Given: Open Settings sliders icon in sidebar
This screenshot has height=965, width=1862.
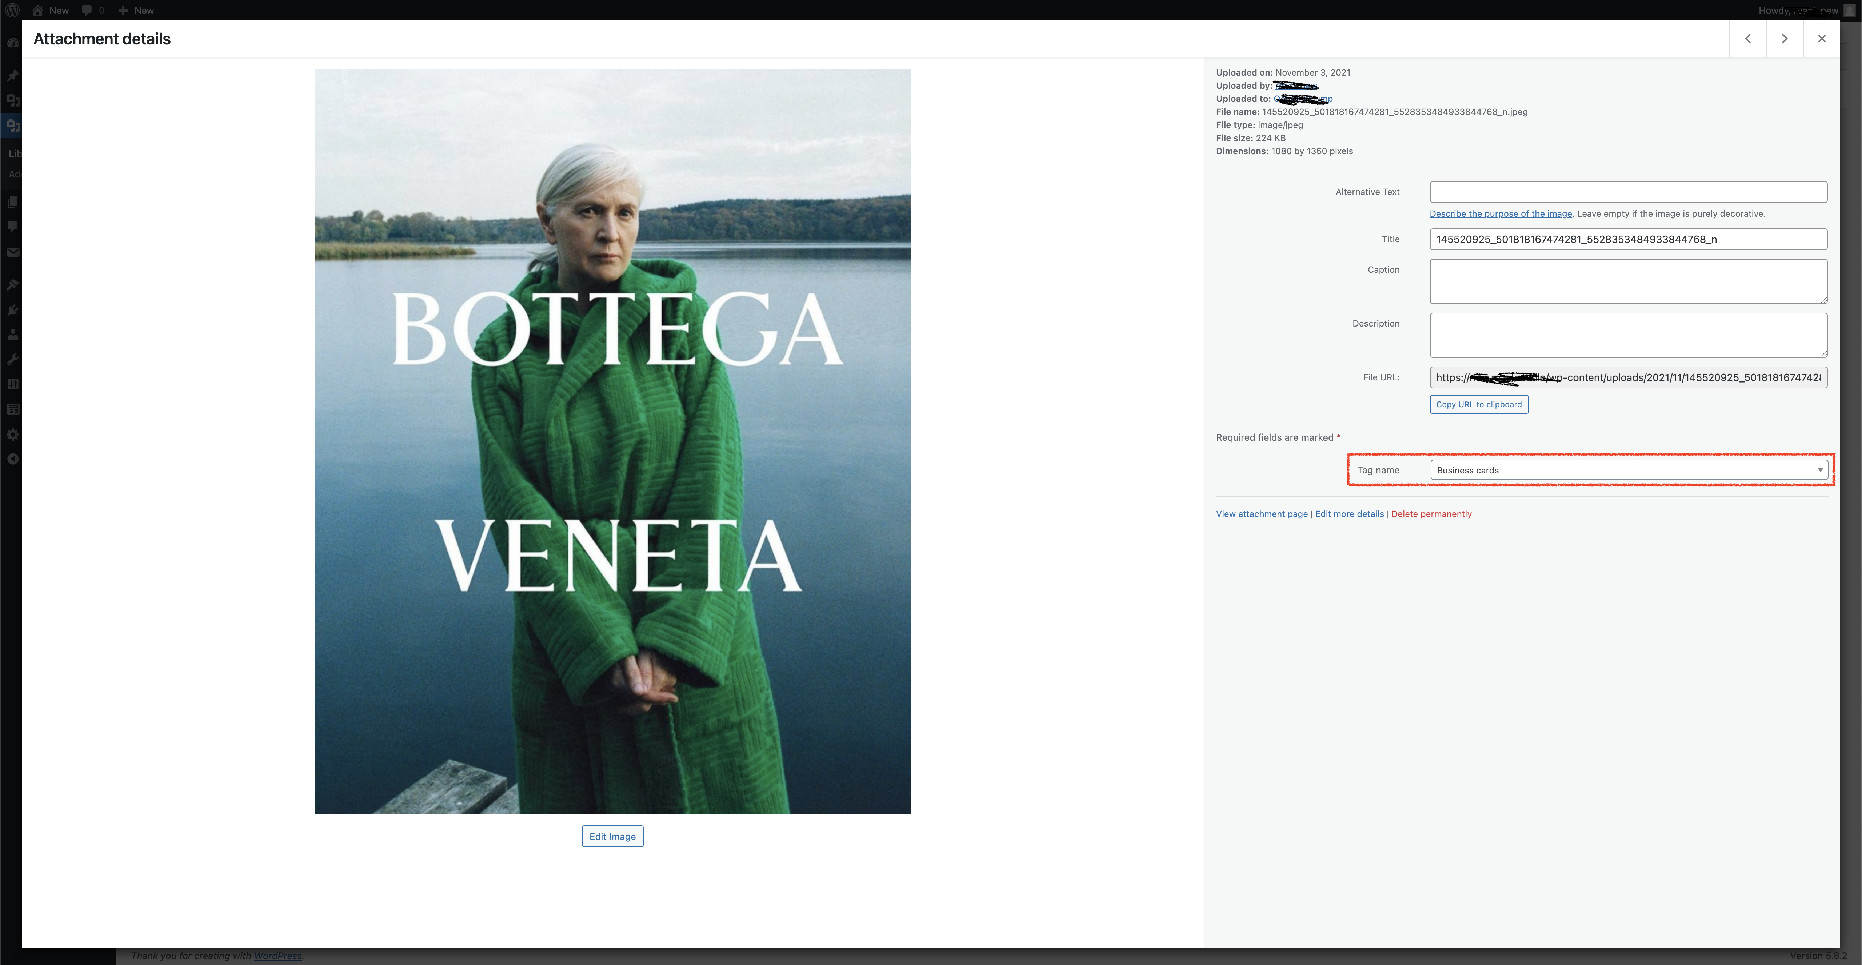Looking at the screenshot, I should (x=12, y=384).
